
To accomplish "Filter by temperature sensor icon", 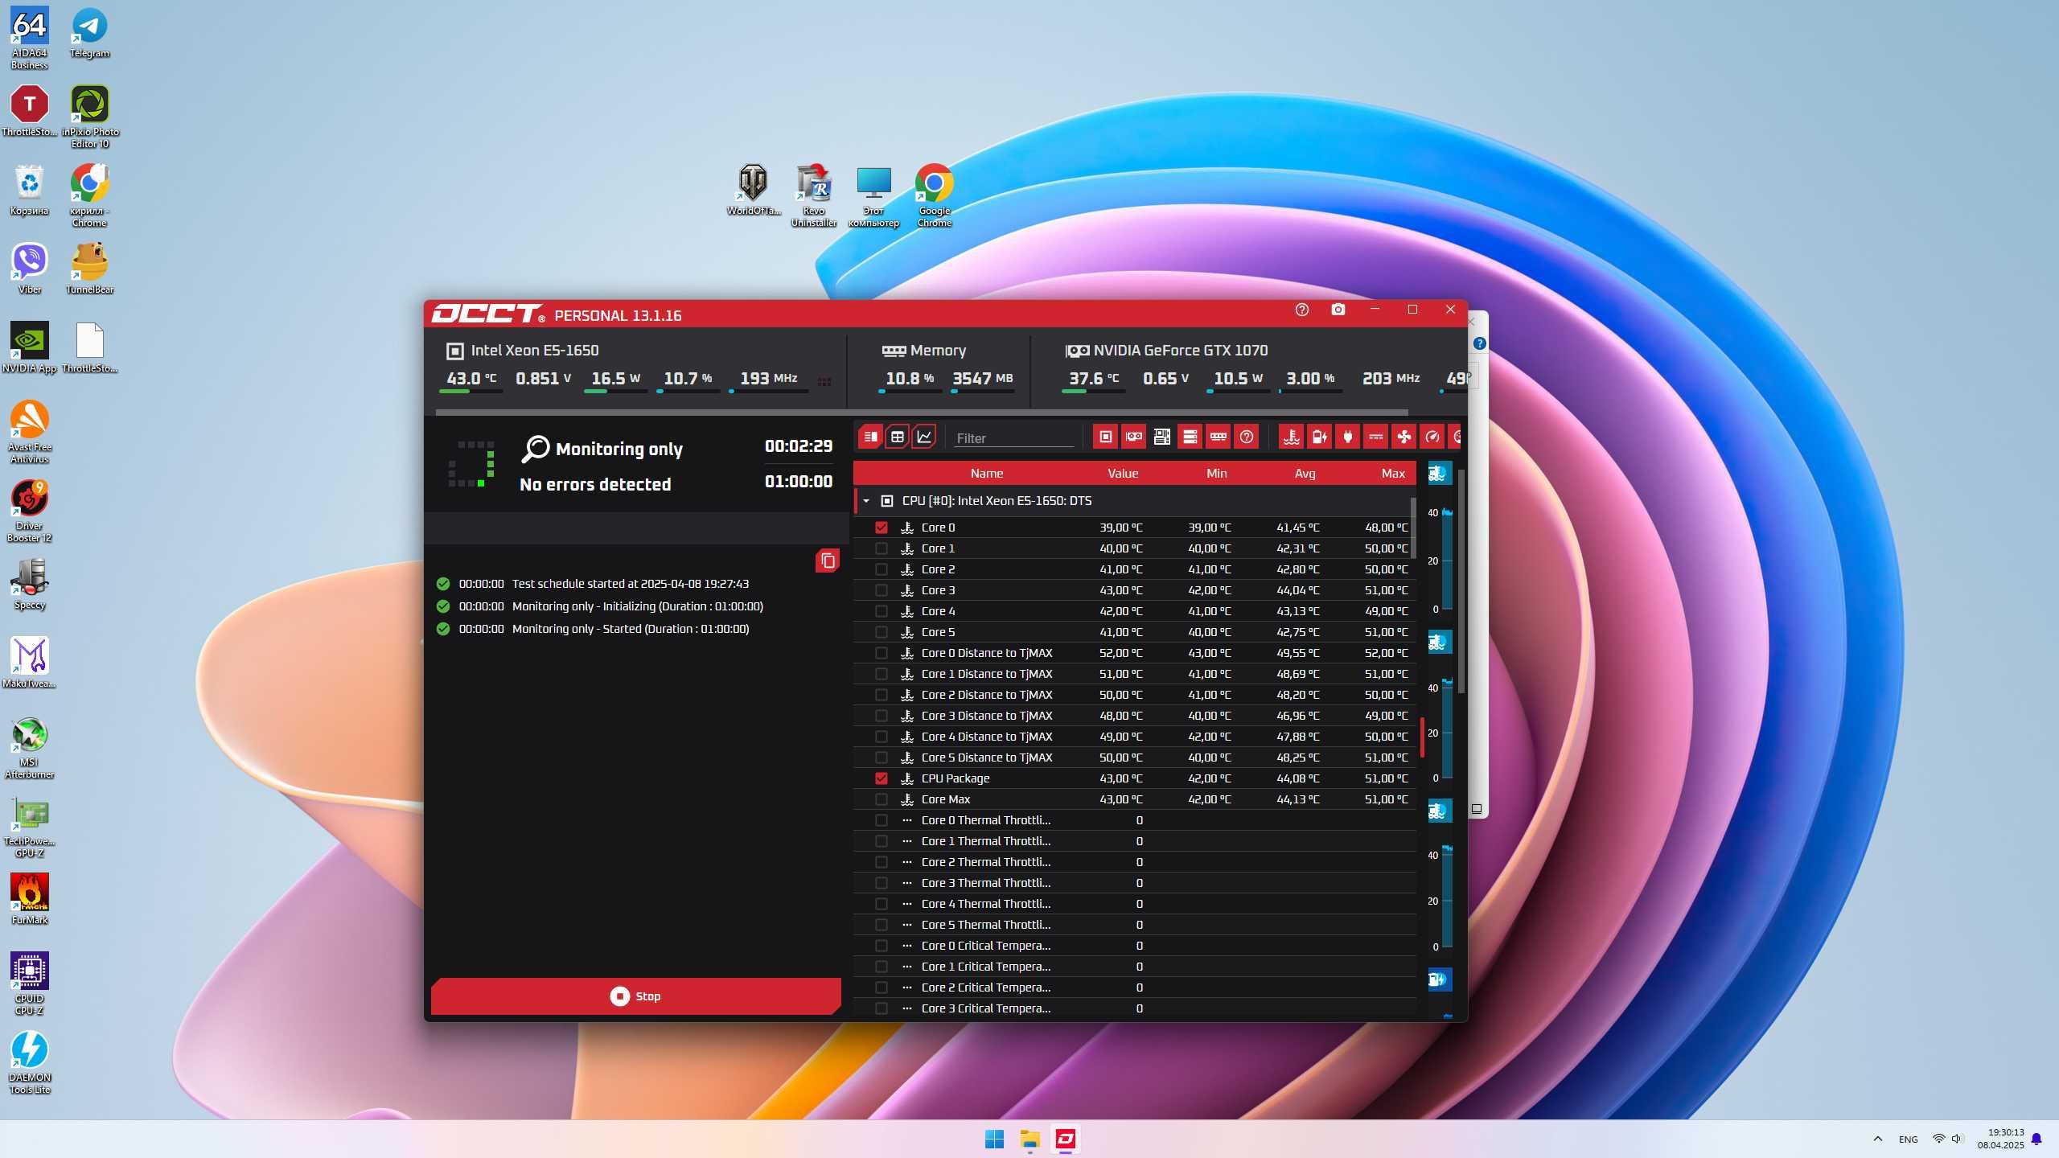I will coord(1292,437).
